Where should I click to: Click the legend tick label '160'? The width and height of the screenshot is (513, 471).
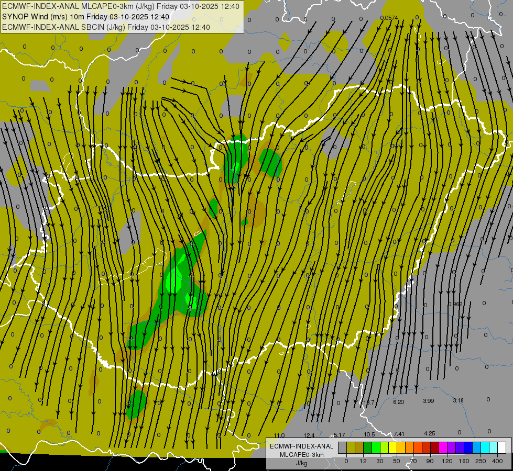click(464, 461)
